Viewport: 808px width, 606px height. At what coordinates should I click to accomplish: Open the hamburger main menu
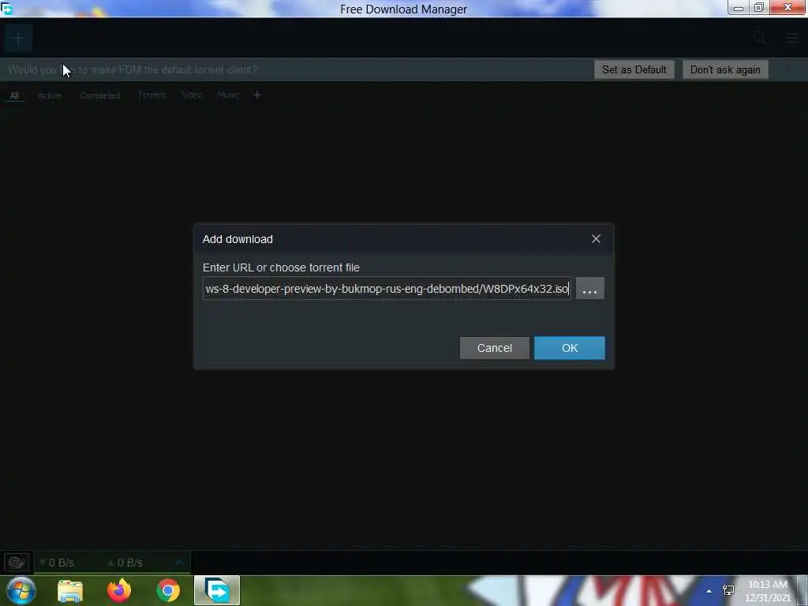tap(792, 38)
